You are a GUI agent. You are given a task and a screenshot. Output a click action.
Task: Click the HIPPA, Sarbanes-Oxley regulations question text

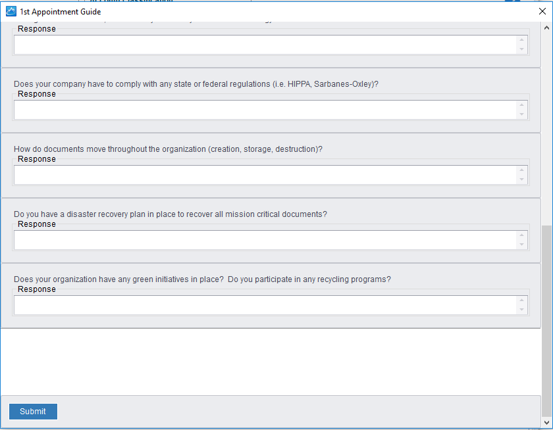pos(196,84)
